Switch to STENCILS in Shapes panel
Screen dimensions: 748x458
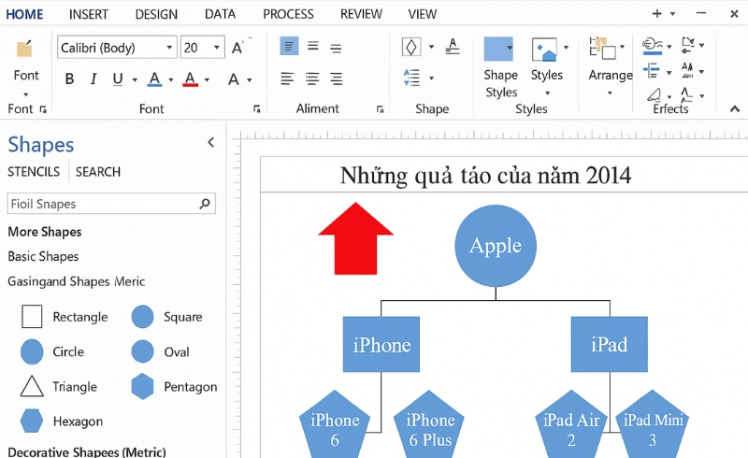coord(34,172)
